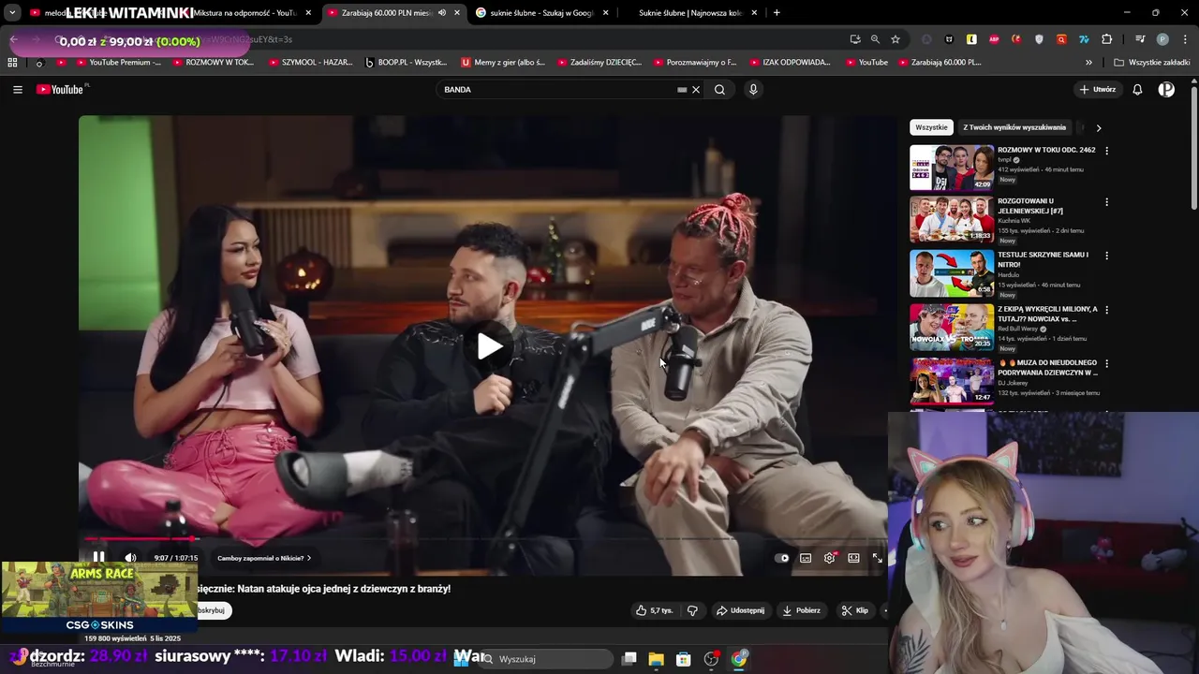
Task: Open the TESTUJE SKRZYNIE ISAMU I NITRO thumbnail
Action: [x=952, y=272]
